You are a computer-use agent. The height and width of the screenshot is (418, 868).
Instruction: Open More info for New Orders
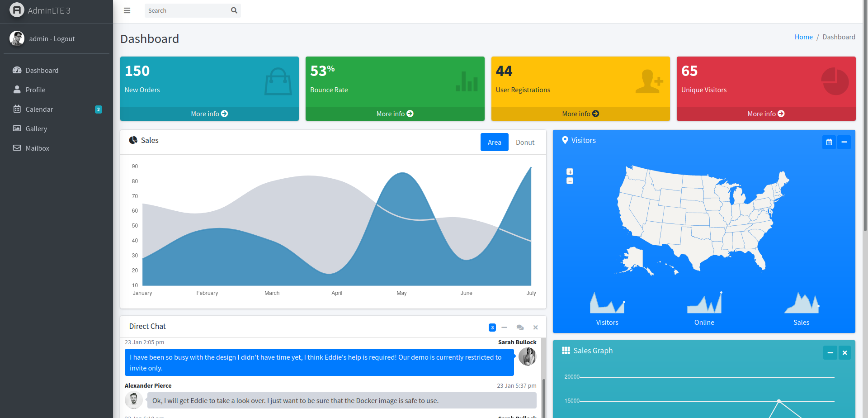(209, 114)
